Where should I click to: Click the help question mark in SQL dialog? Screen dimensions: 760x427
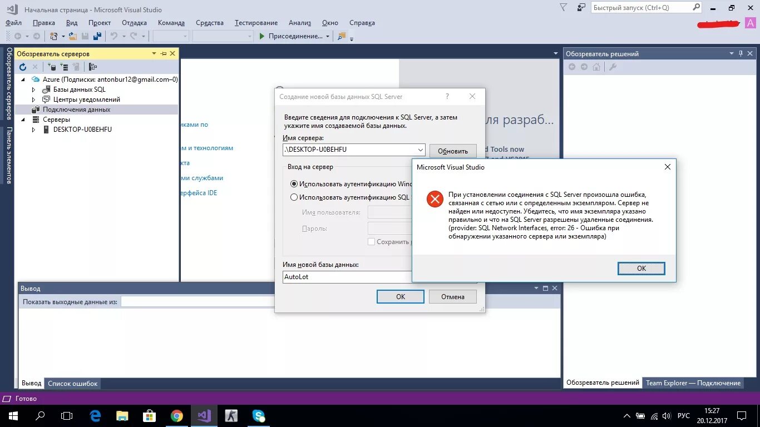pos(447,96)
